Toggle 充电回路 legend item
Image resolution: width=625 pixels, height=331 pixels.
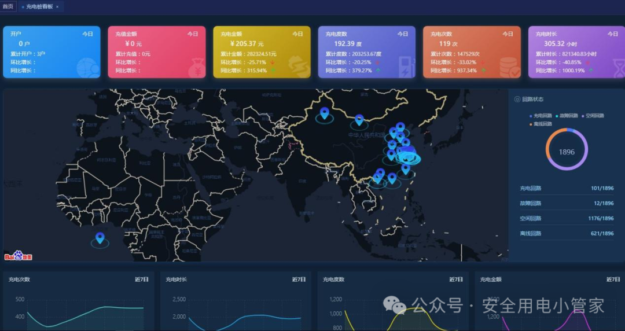click(541, 116)
